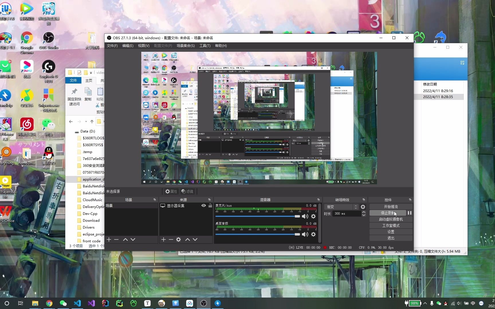
Task: Click 开始推流 button
Action: [391, 207]
